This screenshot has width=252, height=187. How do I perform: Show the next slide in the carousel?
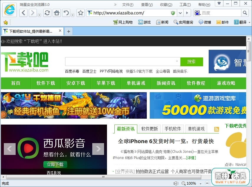(98, 149)
